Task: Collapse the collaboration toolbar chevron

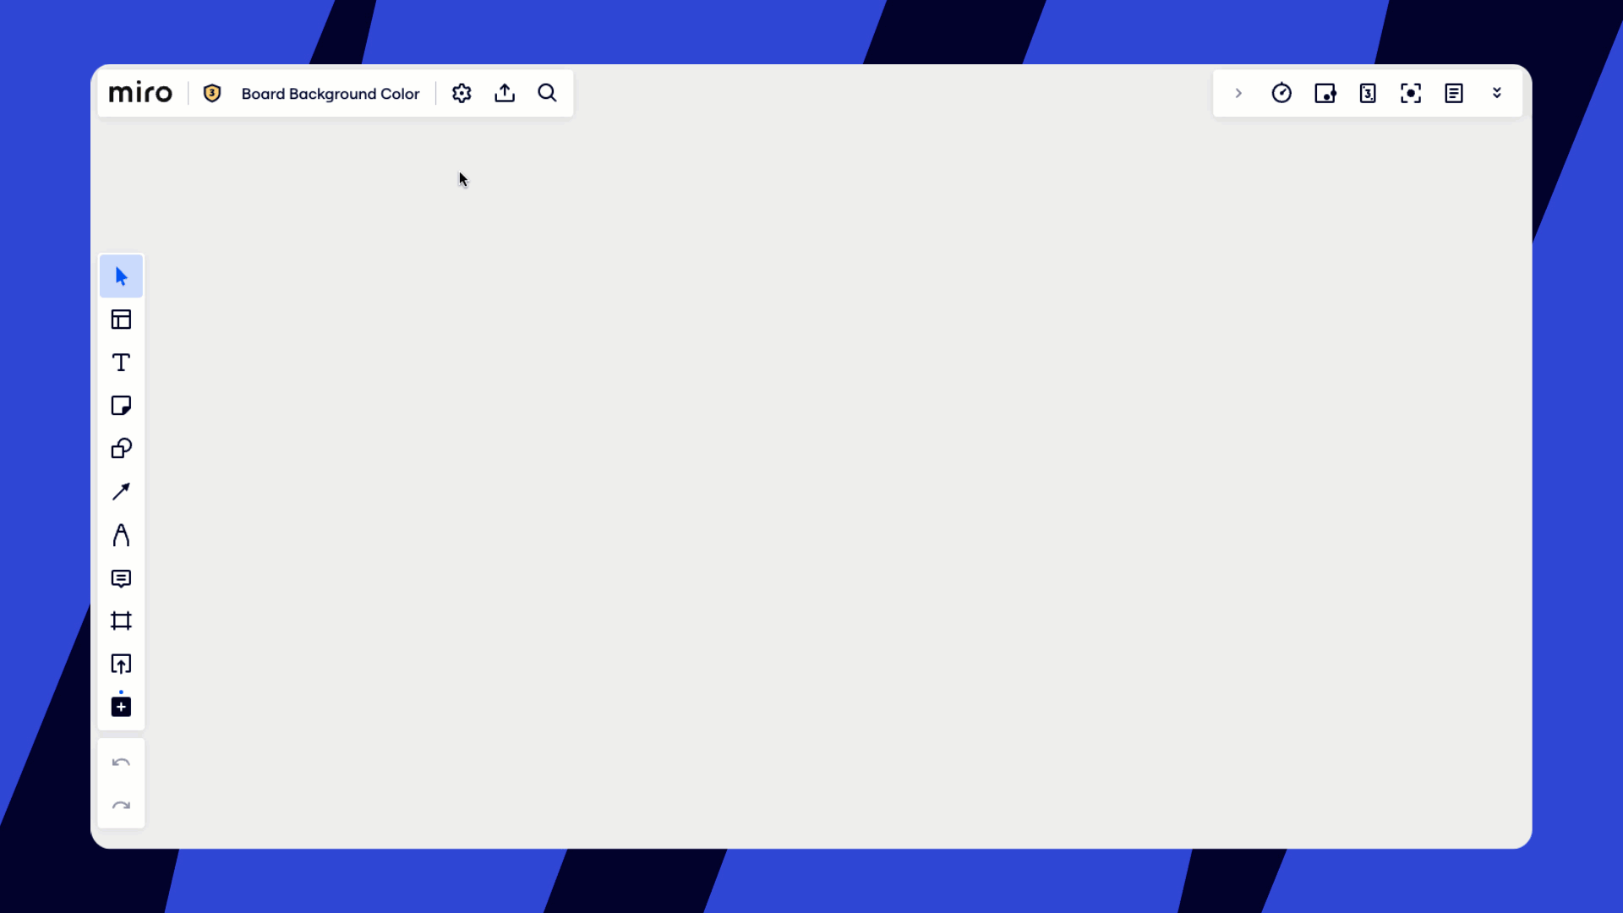Action: click(x=1238, y=93)
